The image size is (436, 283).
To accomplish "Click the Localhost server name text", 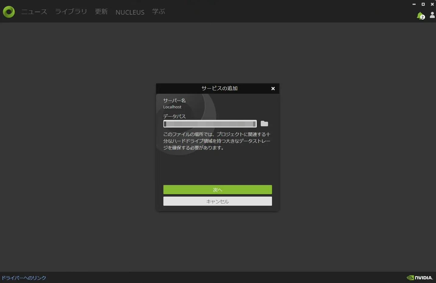I will [172, 107].
